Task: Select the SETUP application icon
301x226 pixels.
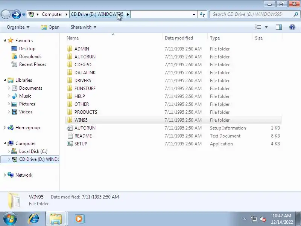Action: click(x=70, y=144)
